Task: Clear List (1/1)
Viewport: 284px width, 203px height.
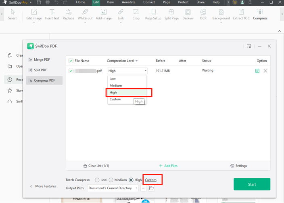Action: pyautogui.click(x=96, y=166)
